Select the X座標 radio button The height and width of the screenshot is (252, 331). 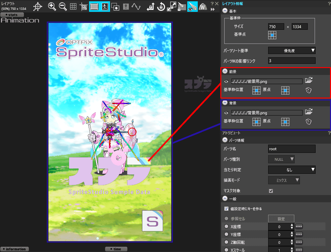coord(226,226)
